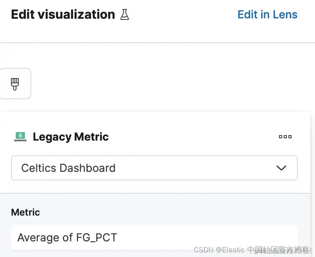This screenshot has height=257, width=315.
Task: Click the Metric section label
Action: point(25,212)
